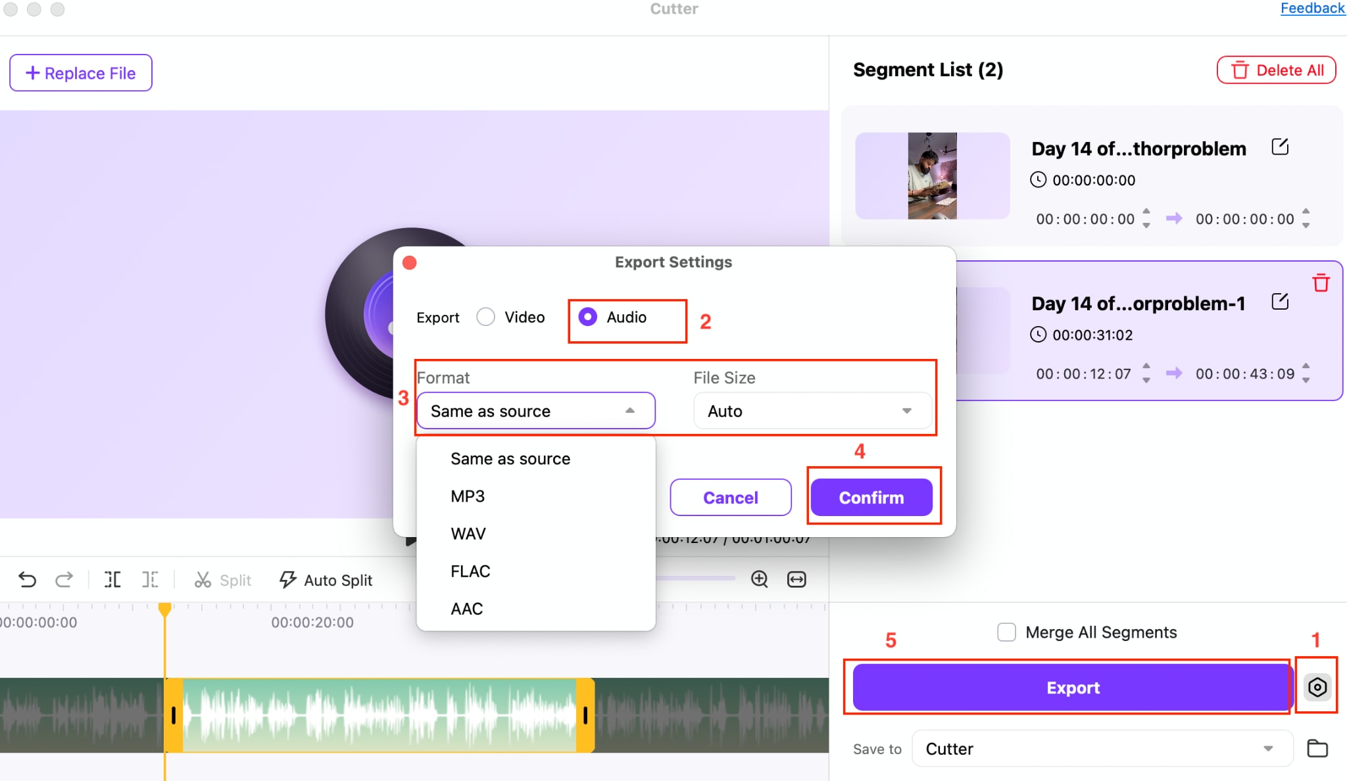Open the Feedback link

1313,9
